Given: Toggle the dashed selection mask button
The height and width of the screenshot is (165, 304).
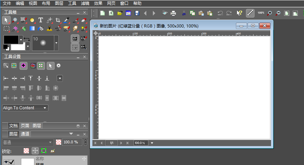Looking at the screenshot, I should [x=75, y=47].
